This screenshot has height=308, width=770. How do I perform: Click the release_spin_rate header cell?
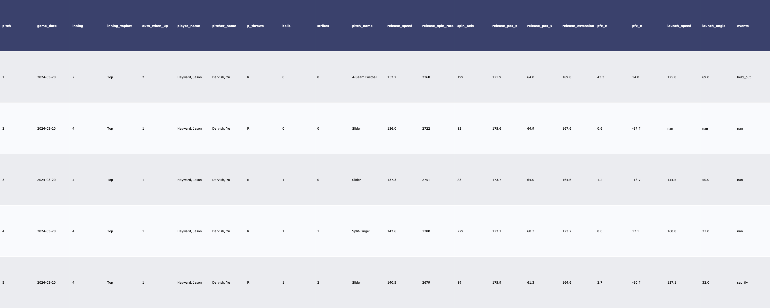[437, 26]
